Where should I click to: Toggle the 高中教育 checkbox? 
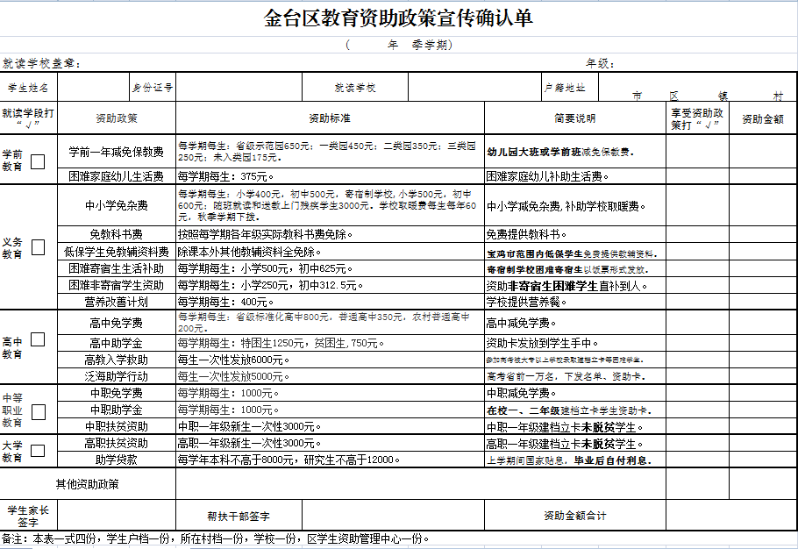pyautogui.click(x=38, y=340)
